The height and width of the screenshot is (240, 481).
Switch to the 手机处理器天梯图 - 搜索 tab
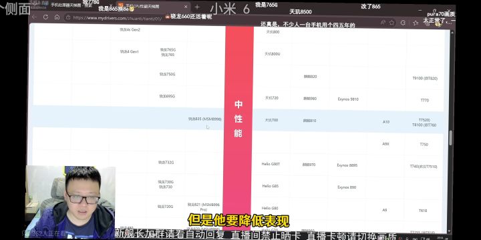(72, 5)
